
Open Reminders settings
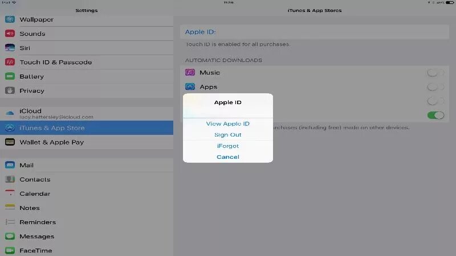(x=87, y=222)
